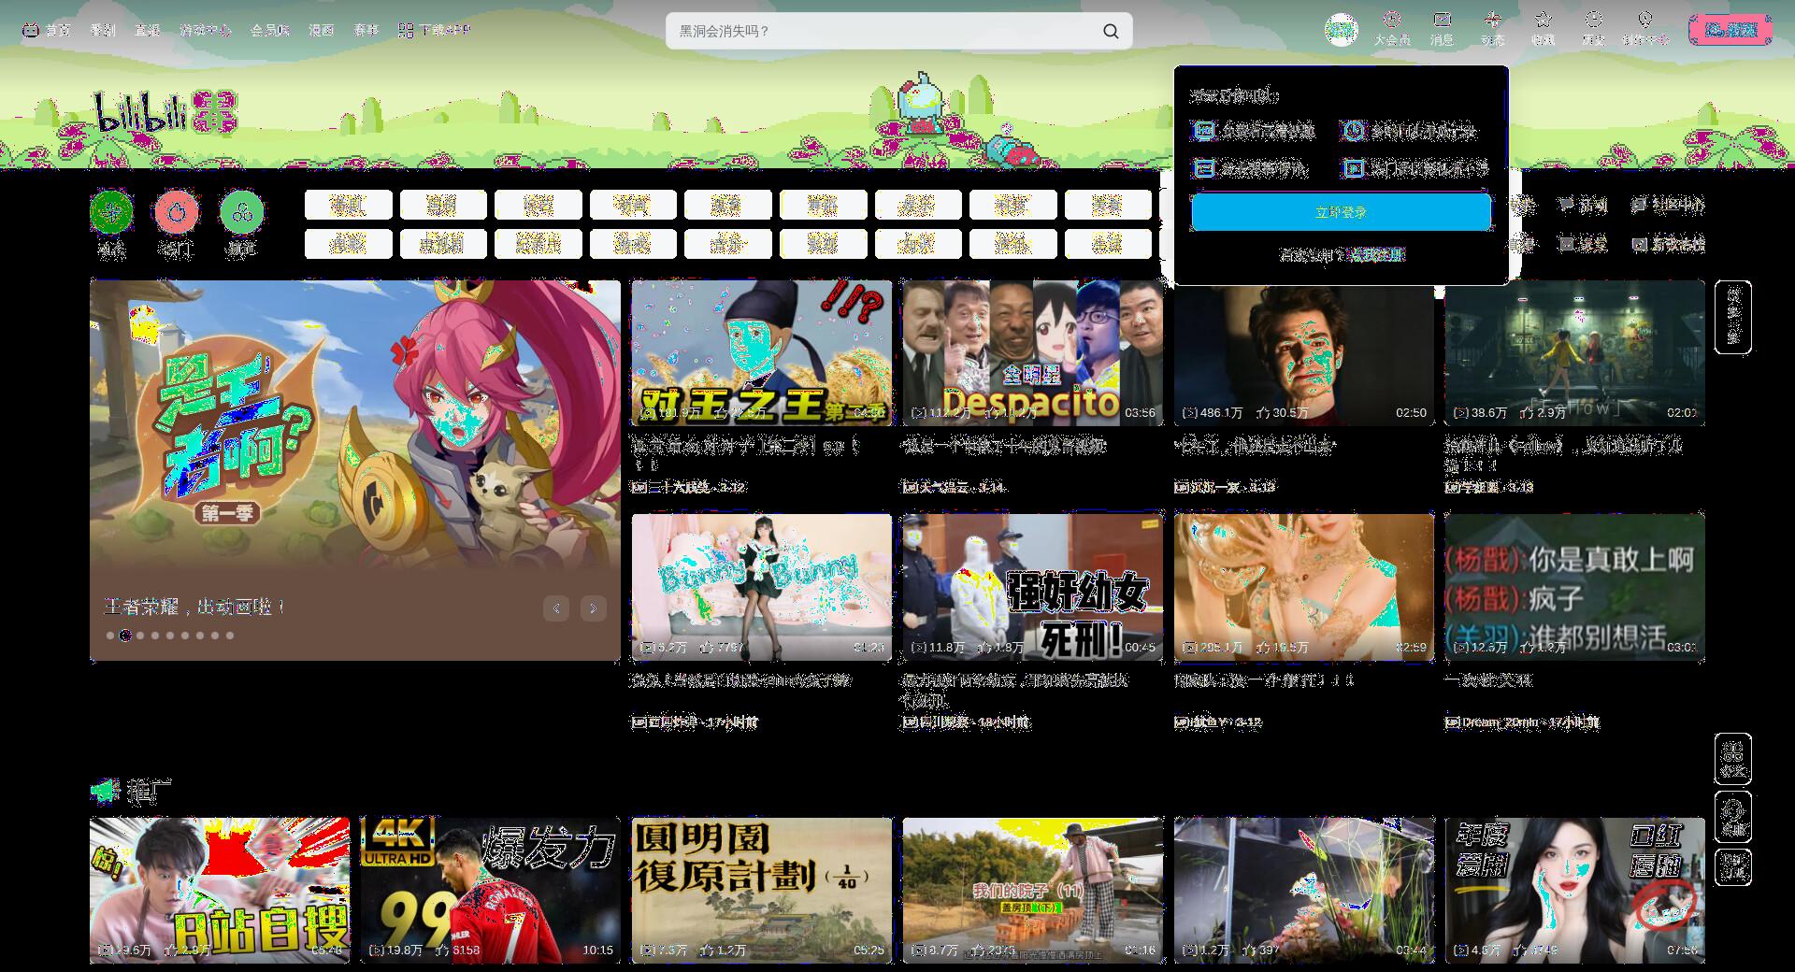Viewport: 1795px width, 972px height.
Task: Play the B站自搜 video thumbnail
Action: (x=220, y=891)
